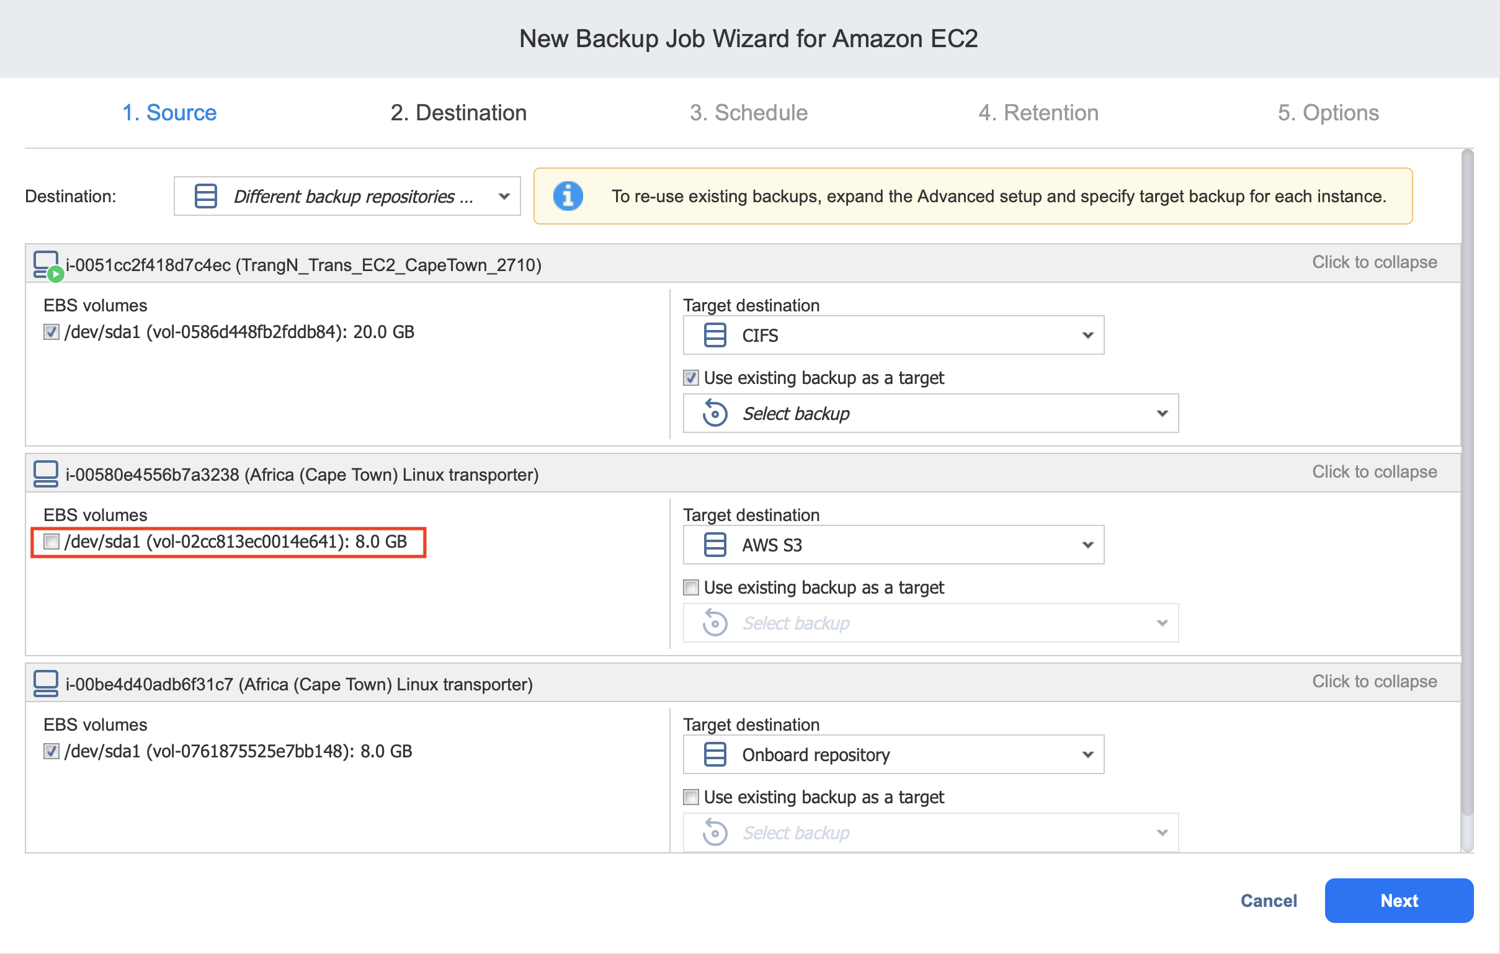Open the Different backup repositories destination dropdown

(347, 196)
